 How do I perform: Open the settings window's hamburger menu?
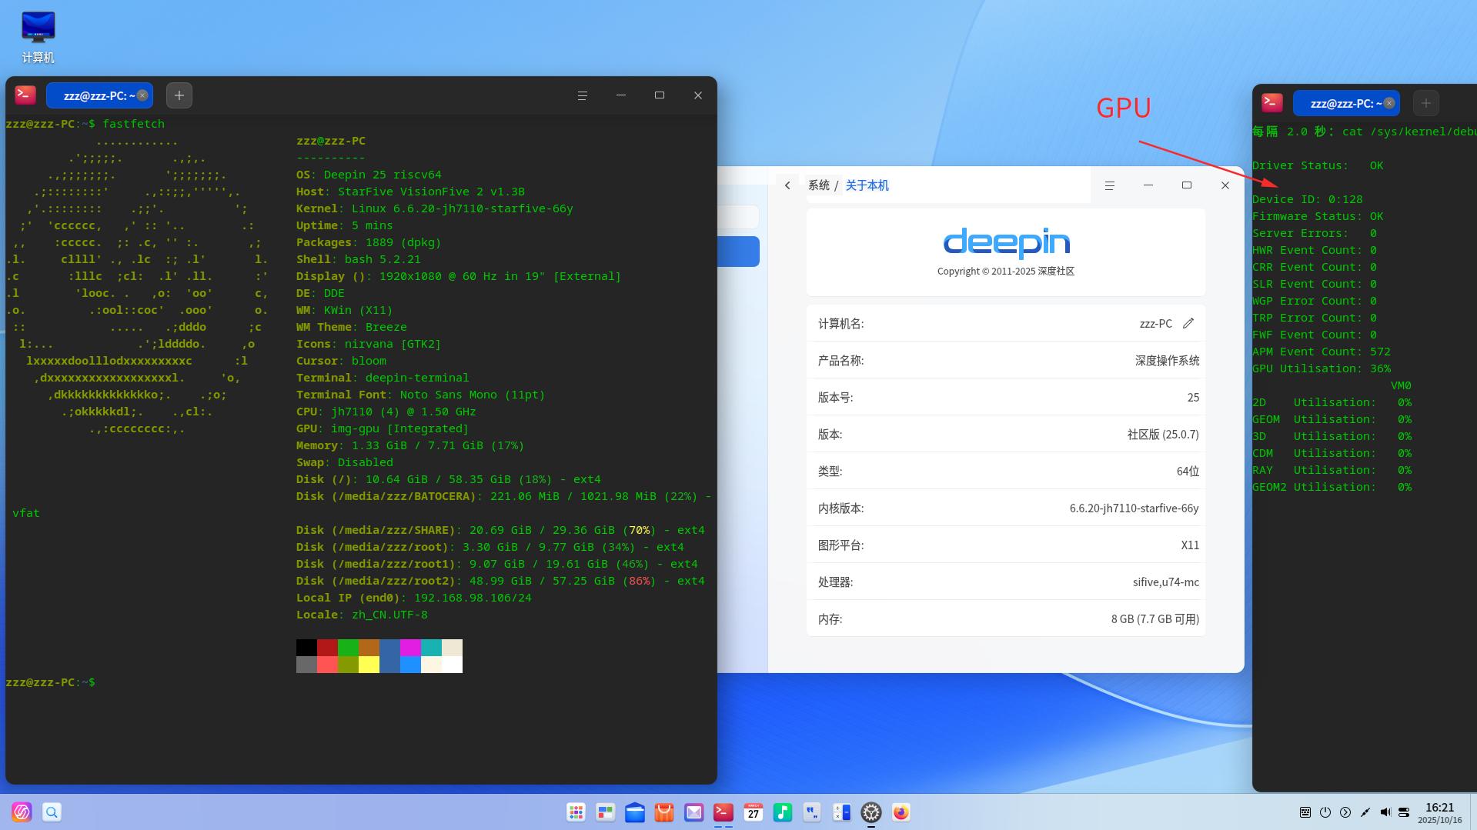point(1109,185)
